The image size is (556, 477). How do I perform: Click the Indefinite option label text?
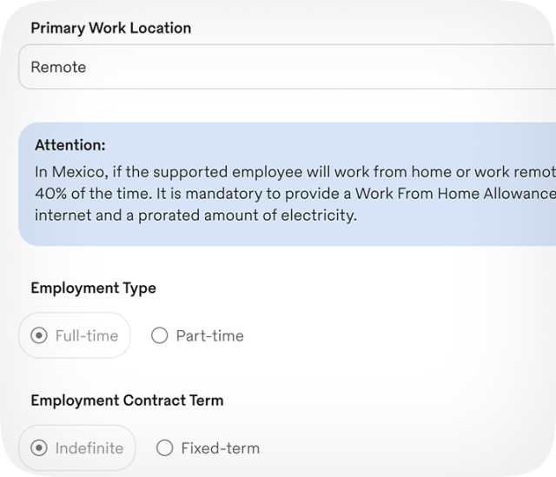pos(89,448)
